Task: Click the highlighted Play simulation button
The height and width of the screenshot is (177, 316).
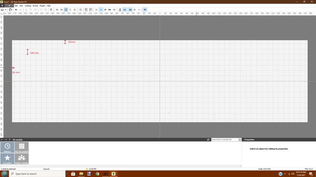Action: click(x=101, y=10)
